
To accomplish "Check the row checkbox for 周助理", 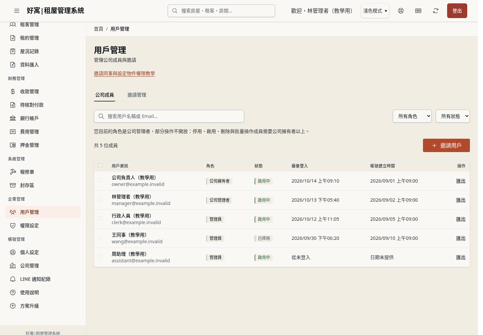I will pos(100,257).
